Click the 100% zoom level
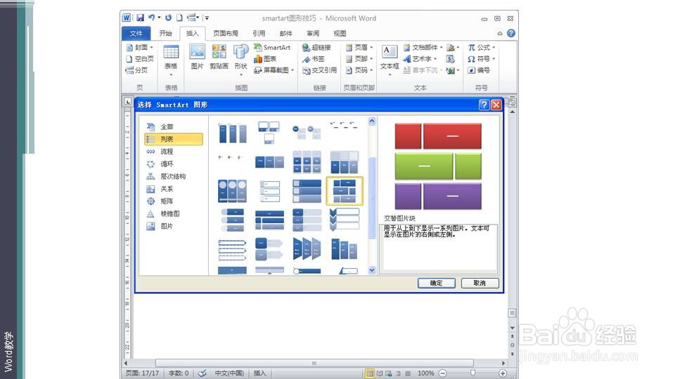The width and height of the screenshot is (675, 379). pyautogui.click(x=426, y=373)
